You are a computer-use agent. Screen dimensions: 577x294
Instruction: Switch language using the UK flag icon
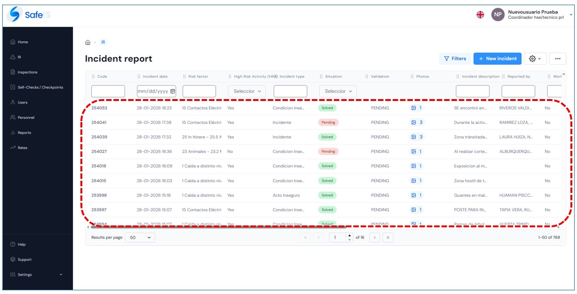480,15
